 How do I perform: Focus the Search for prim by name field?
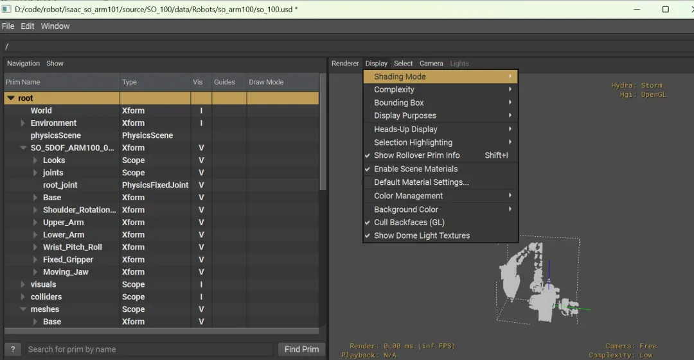pos(149,349)
